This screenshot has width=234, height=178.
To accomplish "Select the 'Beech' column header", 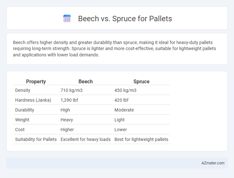I will pos(85,82).
